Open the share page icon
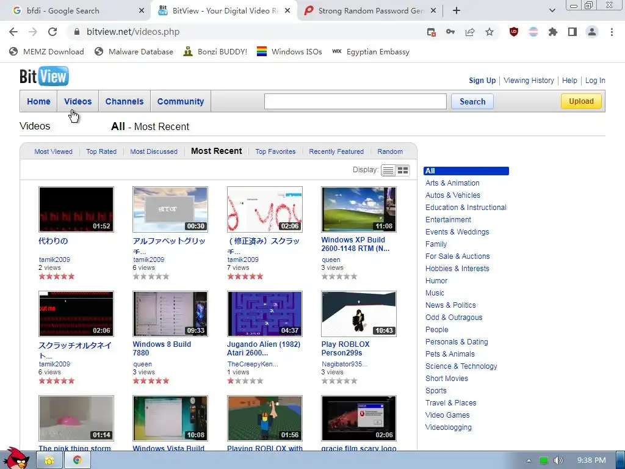 [470, 32]
